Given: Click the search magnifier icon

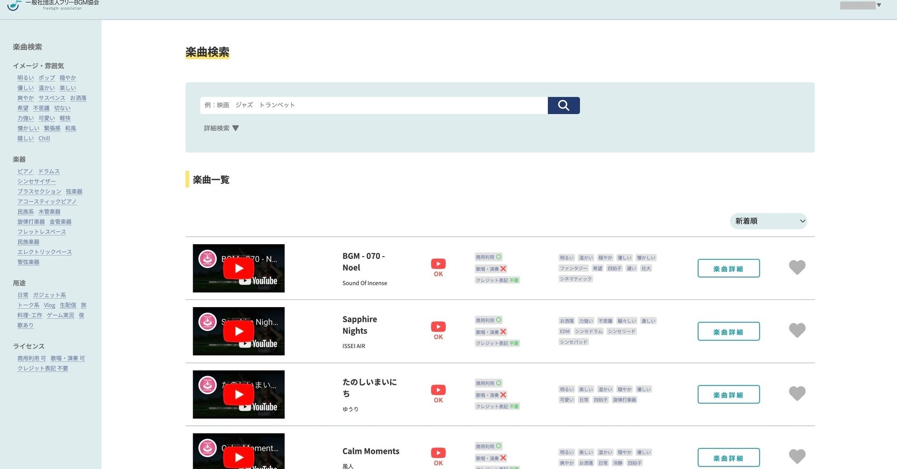Looking at the screenshot, I should (563, 105).
